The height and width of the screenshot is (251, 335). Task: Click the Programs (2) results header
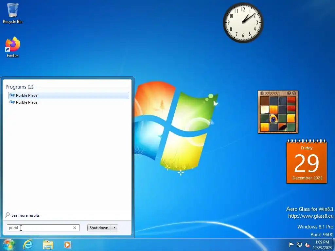[19, 87]
